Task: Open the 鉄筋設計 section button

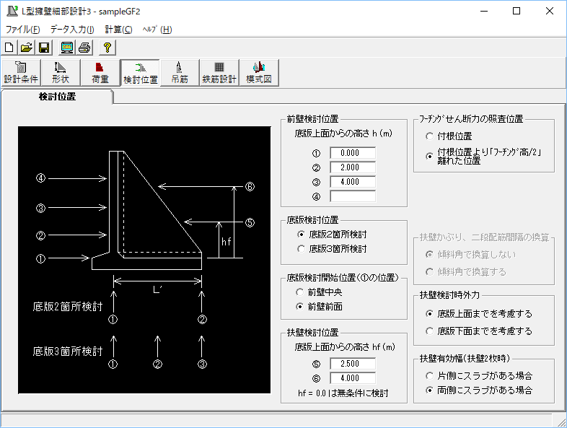Action: [x=219, y=73]
